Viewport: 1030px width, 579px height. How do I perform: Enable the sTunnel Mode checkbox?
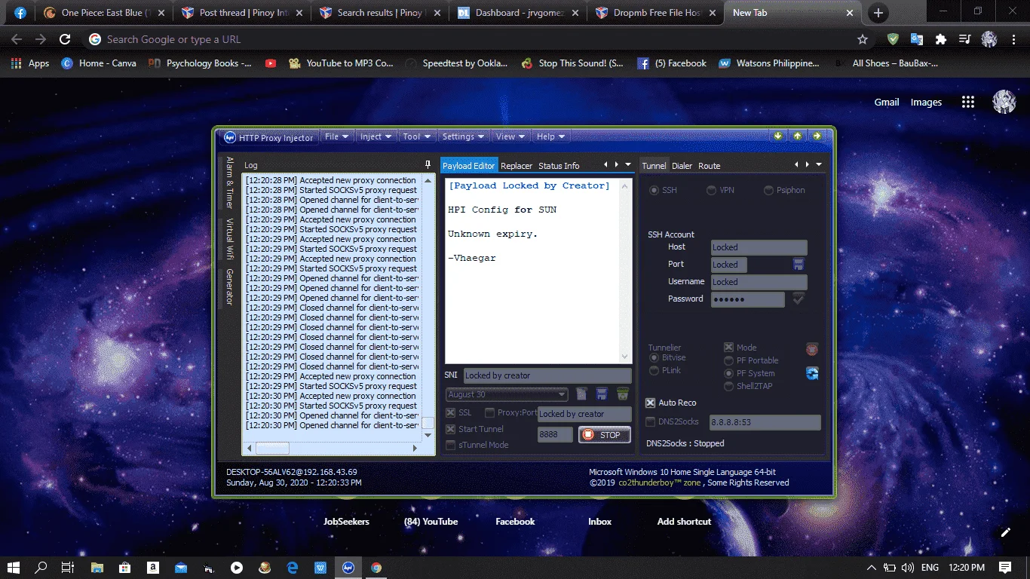pos(450,446)
